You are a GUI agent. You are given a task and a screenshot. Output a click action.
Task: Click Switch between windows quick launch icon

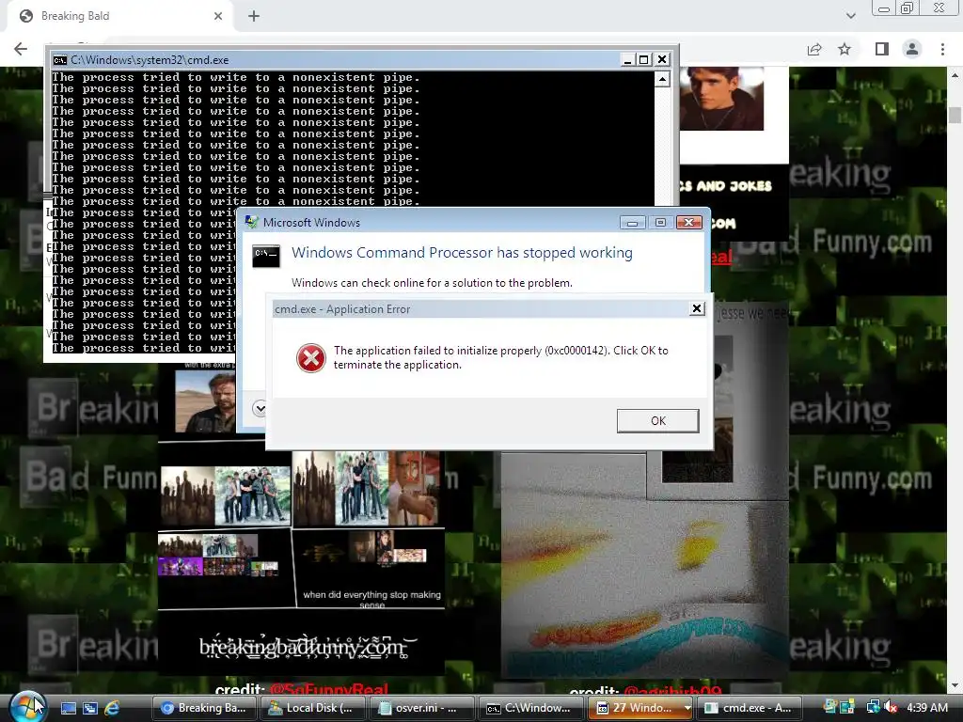(90, 708)
